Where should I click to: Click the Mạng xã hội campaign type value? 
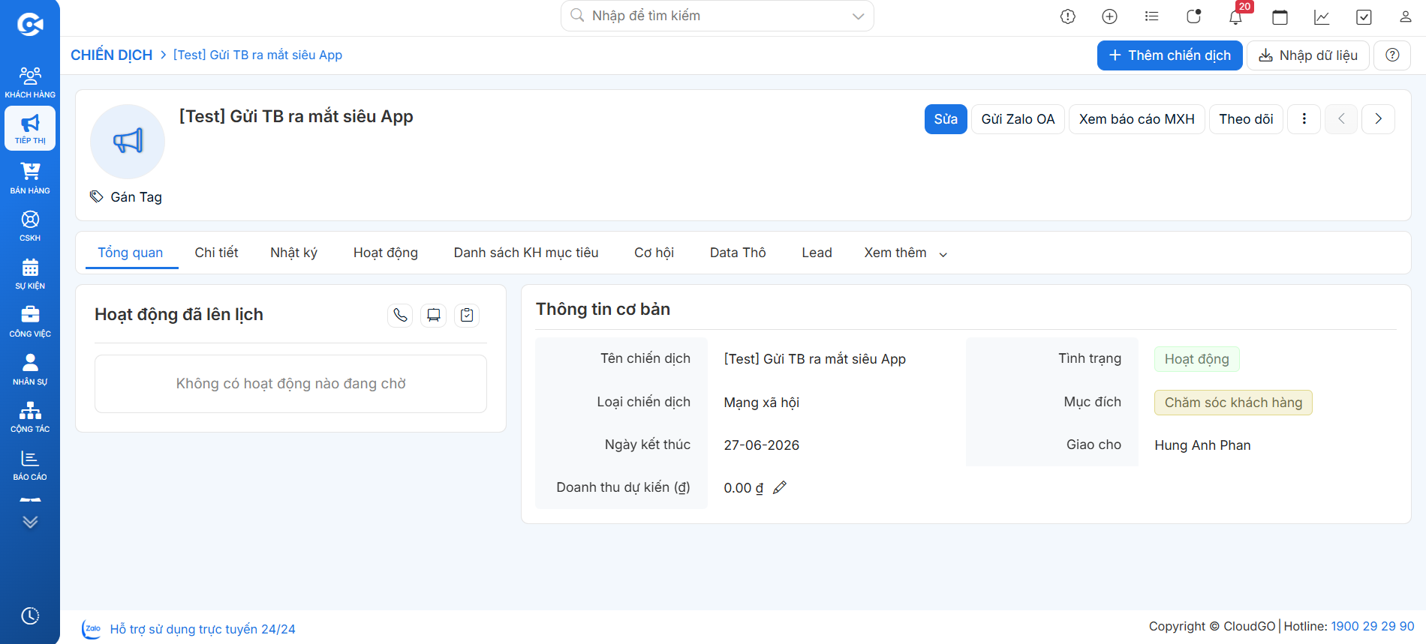coord(762,403)
